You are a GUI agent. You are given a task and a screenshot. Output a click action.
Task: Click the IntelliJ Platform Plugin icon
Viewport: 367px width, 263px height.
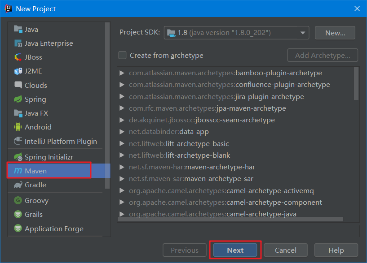pos(18,141)
